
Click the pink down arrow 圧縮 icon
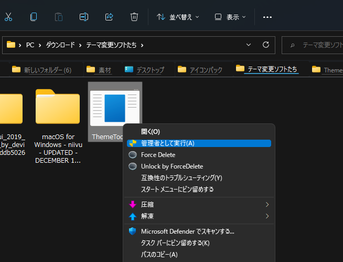[x=133, y=205]
